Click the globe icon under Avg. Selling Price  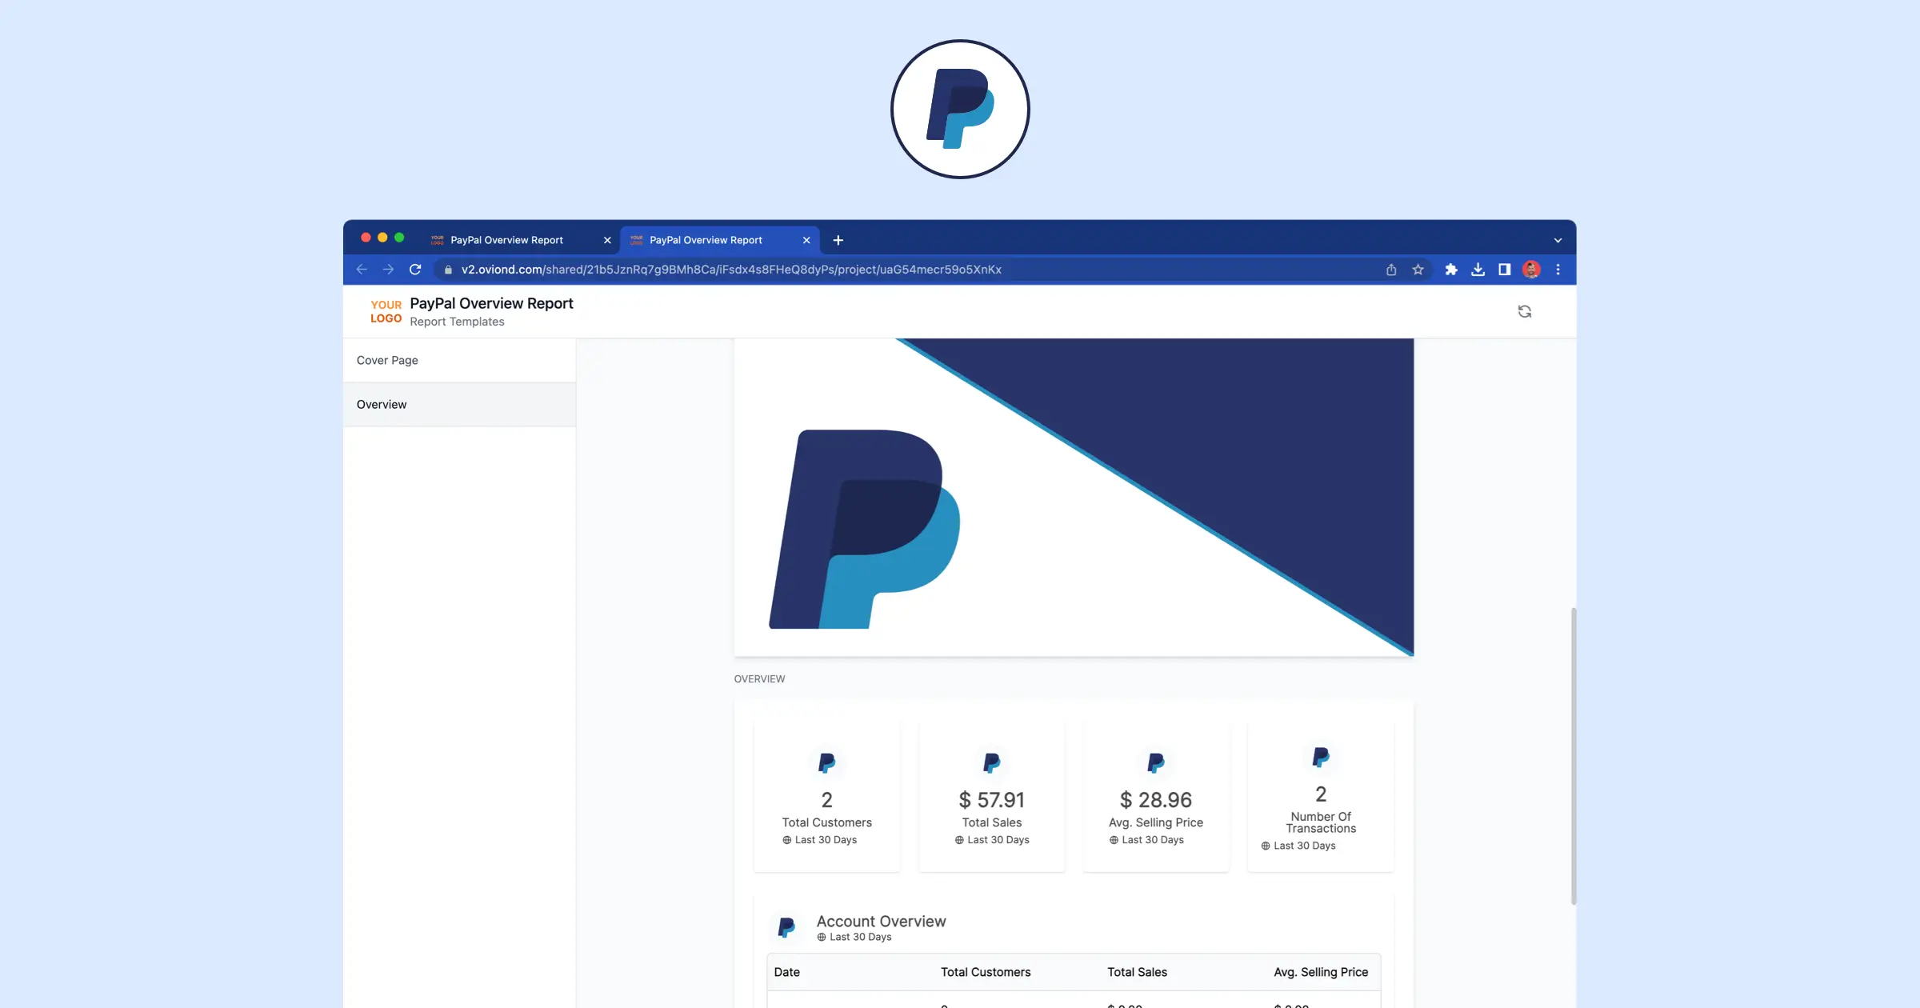(1114, 840)
